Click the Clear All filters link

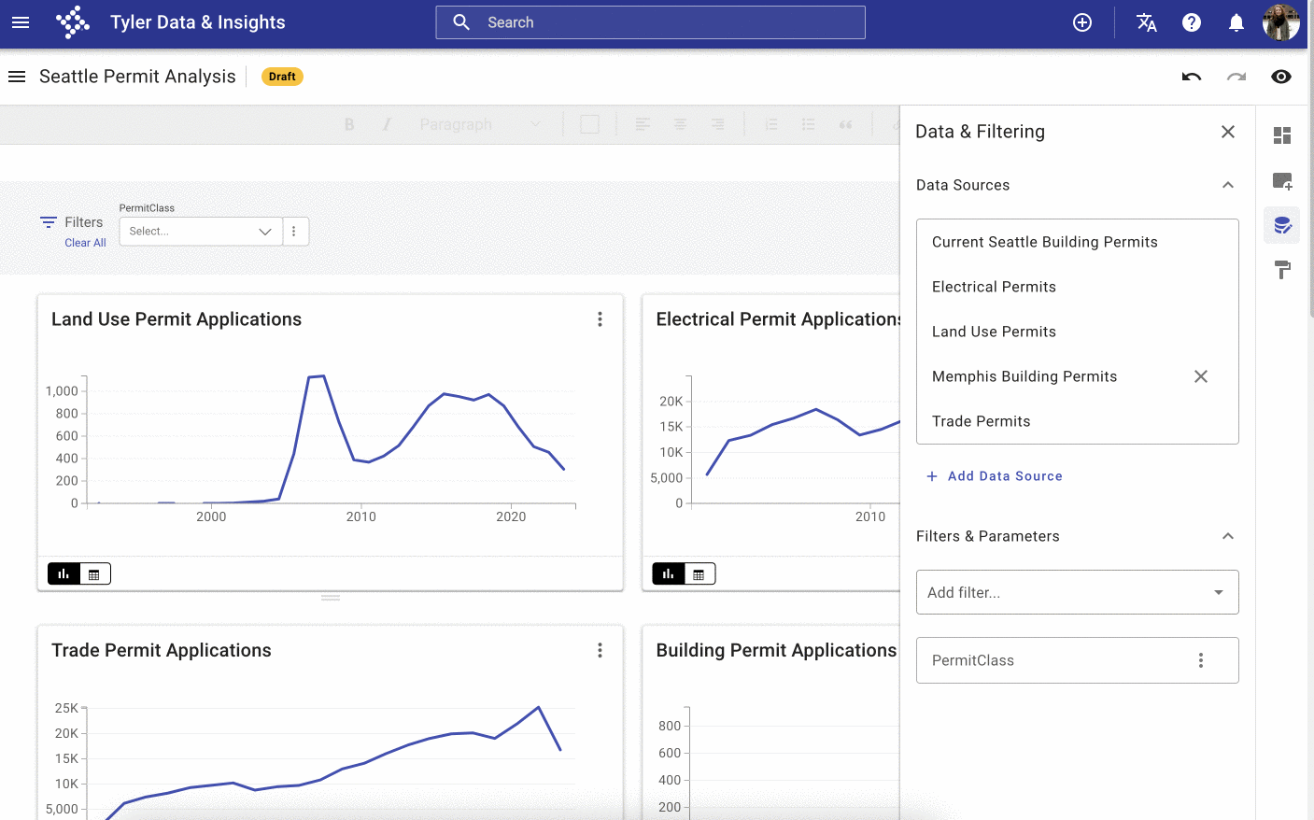click(x=85, y=243)
